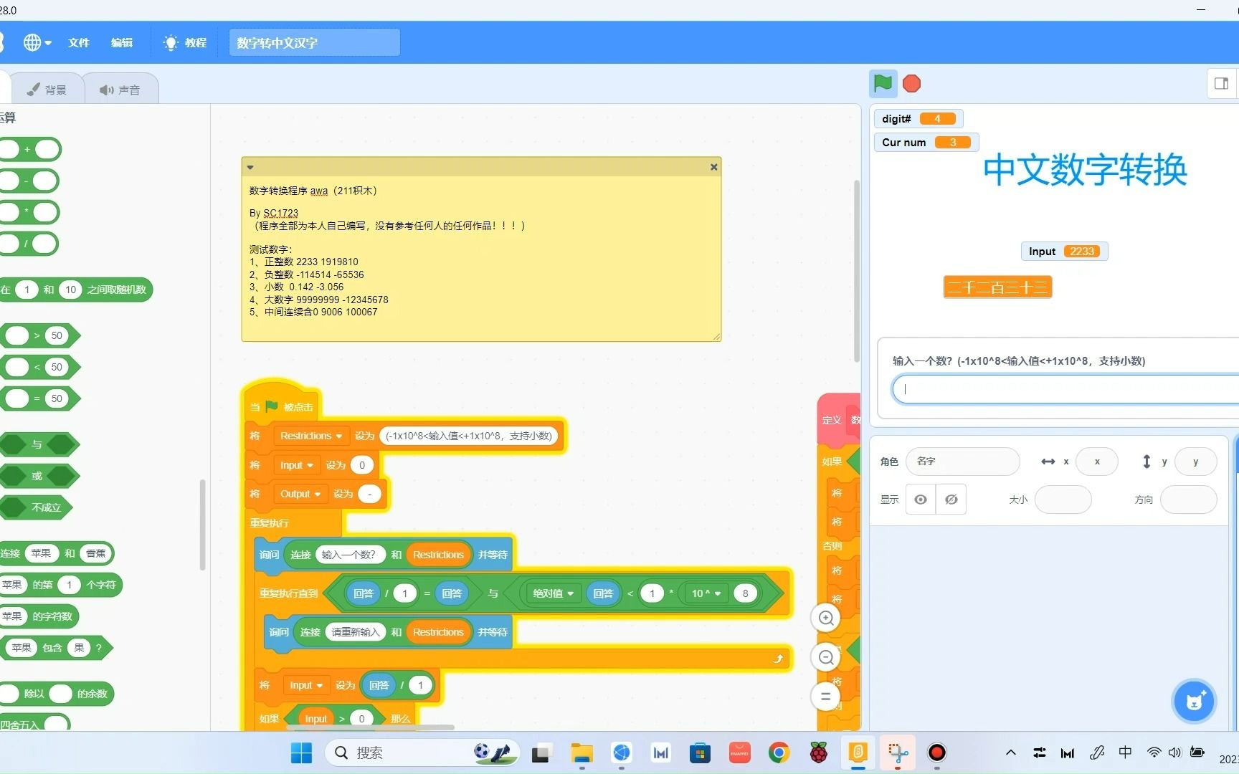This screenshot has width=1239, height=774.
Task: Stop the project with the red stop icon
Action: click(911, 84)
